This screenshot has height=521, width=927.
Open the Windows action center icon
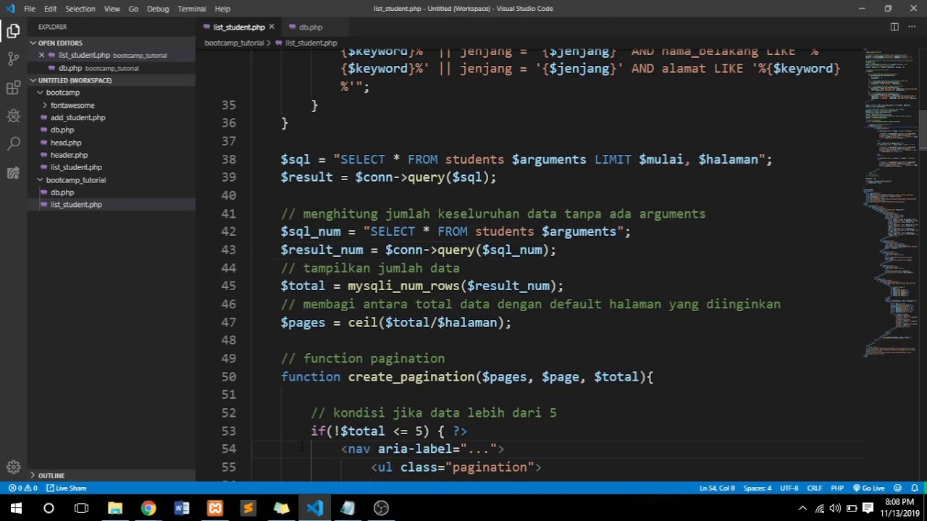click(868, 508)
